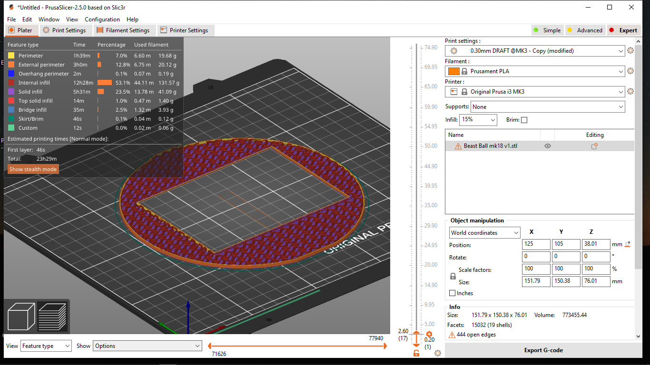Click Show stealth mode button

click(x=33, y=169)
